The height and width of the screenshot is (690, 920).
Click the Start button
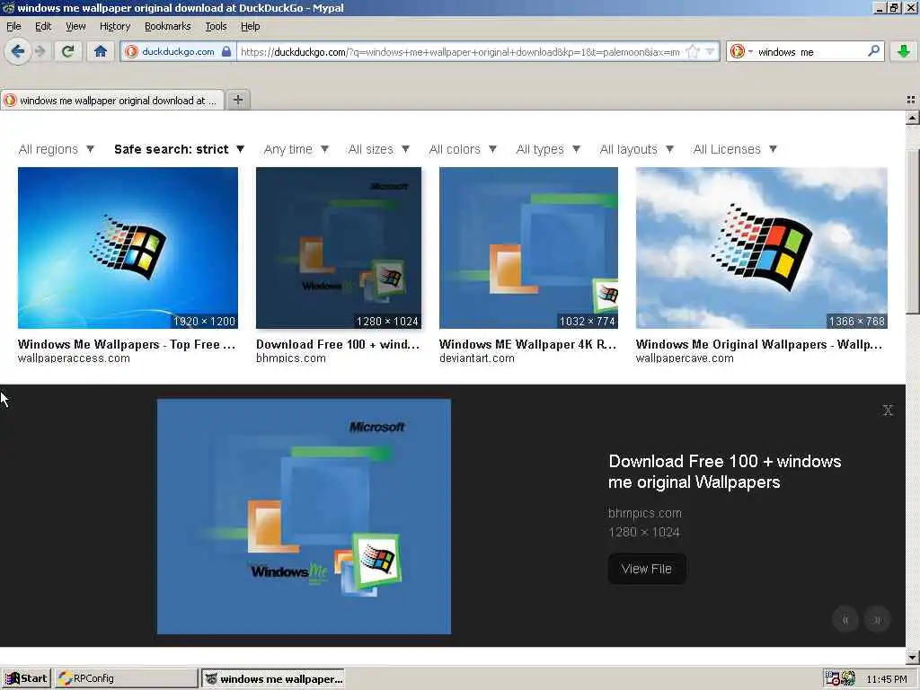[26, 678]
